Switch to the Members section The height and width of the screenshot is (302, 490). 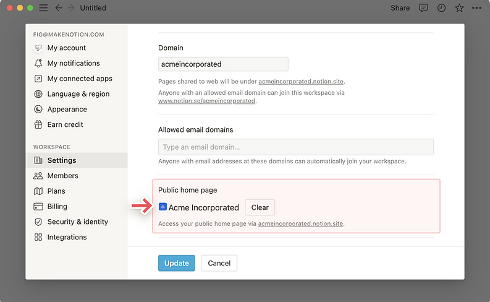(62, 176)
